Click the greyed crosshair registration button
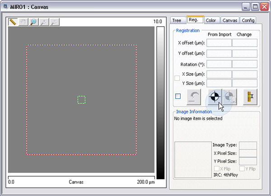 point(230,97)
